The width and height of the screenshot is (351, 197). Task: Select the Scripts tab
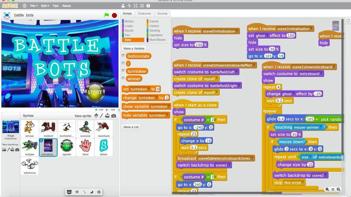(x=127, y=13)
